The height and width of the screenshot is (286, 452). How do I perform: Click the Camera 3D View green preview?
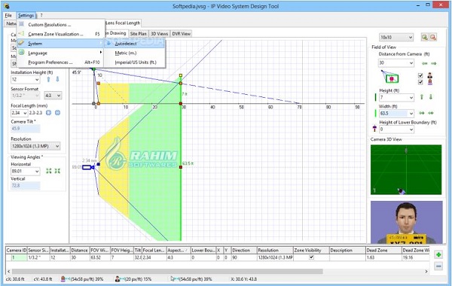click(x=406, y=169)
